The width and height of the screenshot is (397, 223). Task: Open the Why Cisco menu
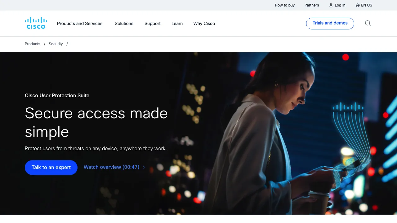(x=204, y=24)
